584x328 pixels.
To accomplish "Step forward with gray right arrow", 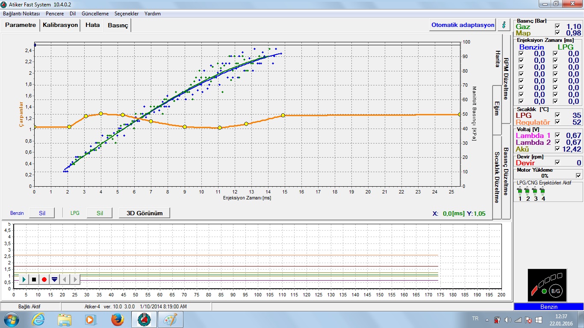I will pyautogui.click(x=75, y=279).
